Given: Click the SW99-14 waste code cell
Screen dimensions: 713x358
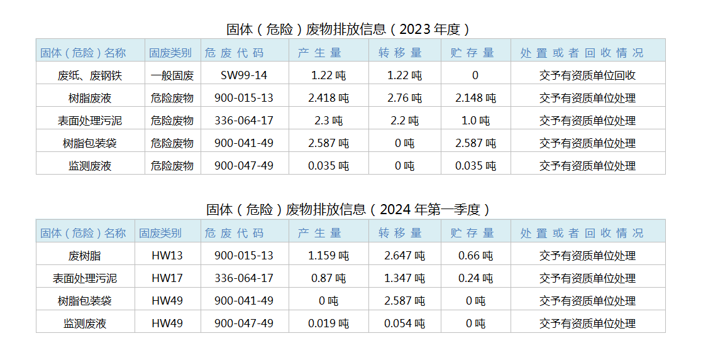Looking at the screenshot, I should (244, 75).
